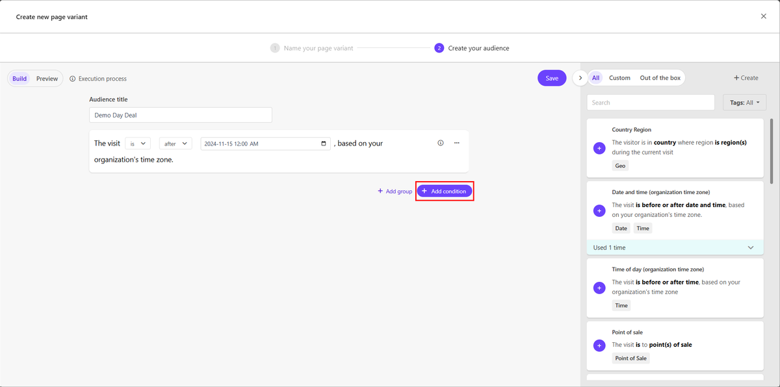Open the 'after' dropdown in the condition
Screen dimensions: 780x387
pyautogui.click(x=175, y=144)
